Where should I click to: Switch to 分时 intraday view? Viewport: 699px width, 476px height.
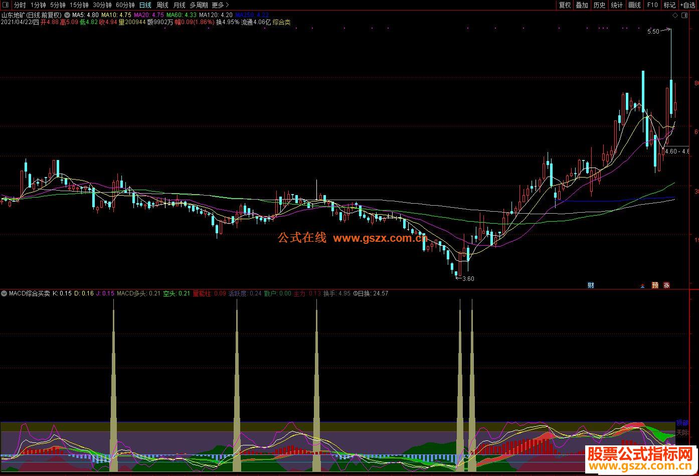pos(20,5)
